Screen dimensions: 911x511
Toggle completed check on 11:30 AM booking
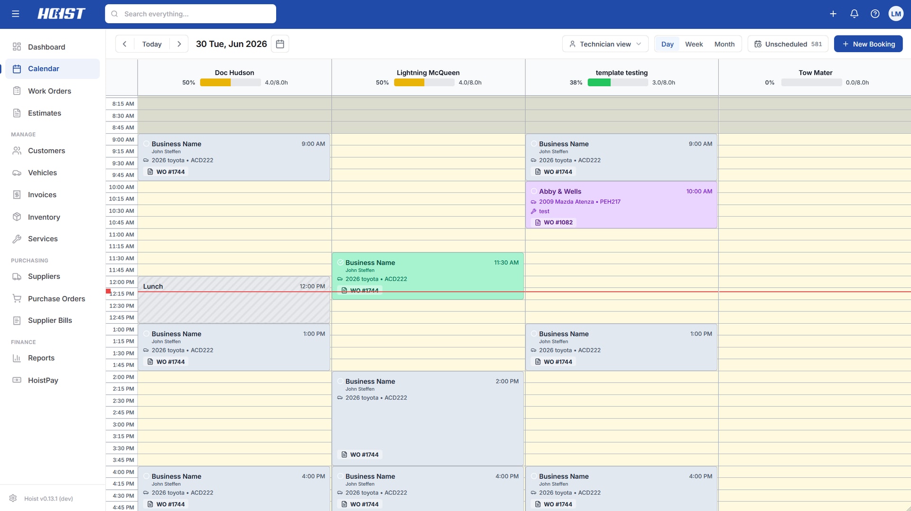340,262
